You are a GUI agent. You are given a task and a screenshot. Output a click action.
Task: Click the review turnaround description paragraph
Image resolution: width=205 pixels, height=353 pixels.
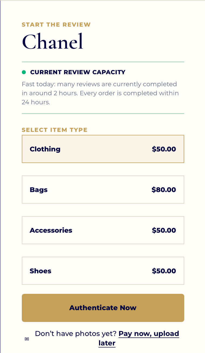pyautogui.click(x=100, y=93)
